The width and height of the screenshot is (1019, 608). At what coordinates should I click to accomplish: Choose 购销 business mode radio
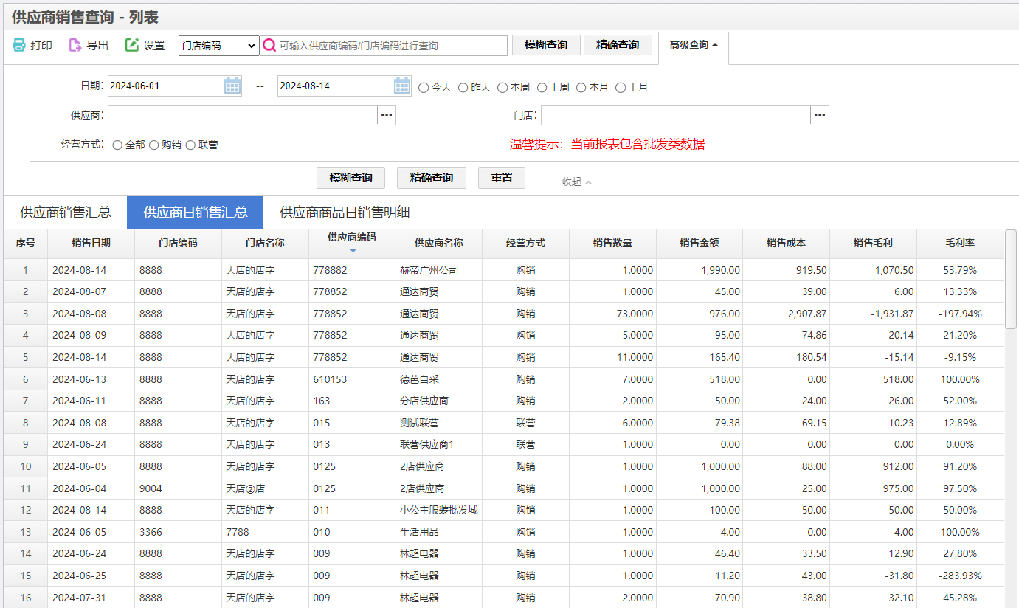pyautogui.click(x=154, y=145)
